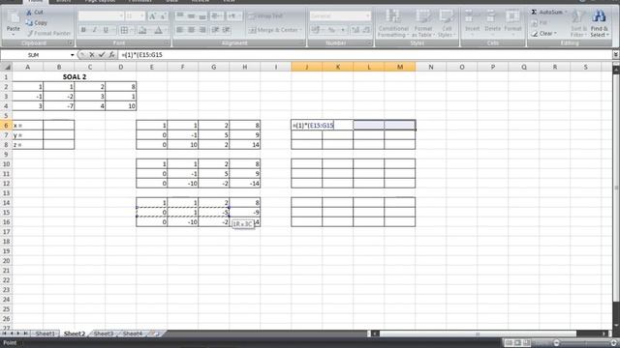Viewport: 620px width, 348px height.
Task: Toggle Middle Align
Action: point(192,16)
